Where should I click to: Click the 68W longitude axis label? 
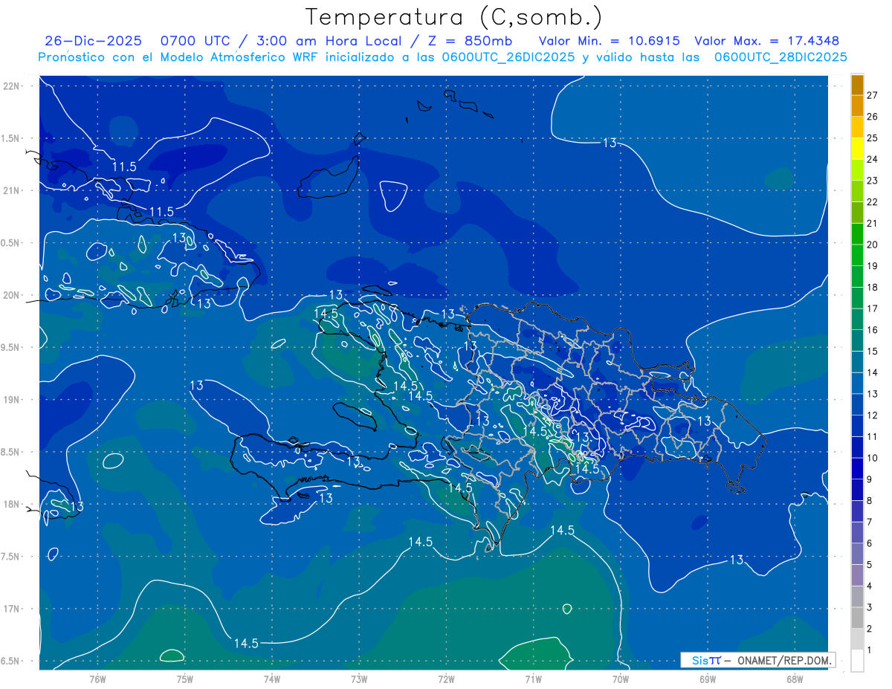pyautogui.click(x=794, y=679)
